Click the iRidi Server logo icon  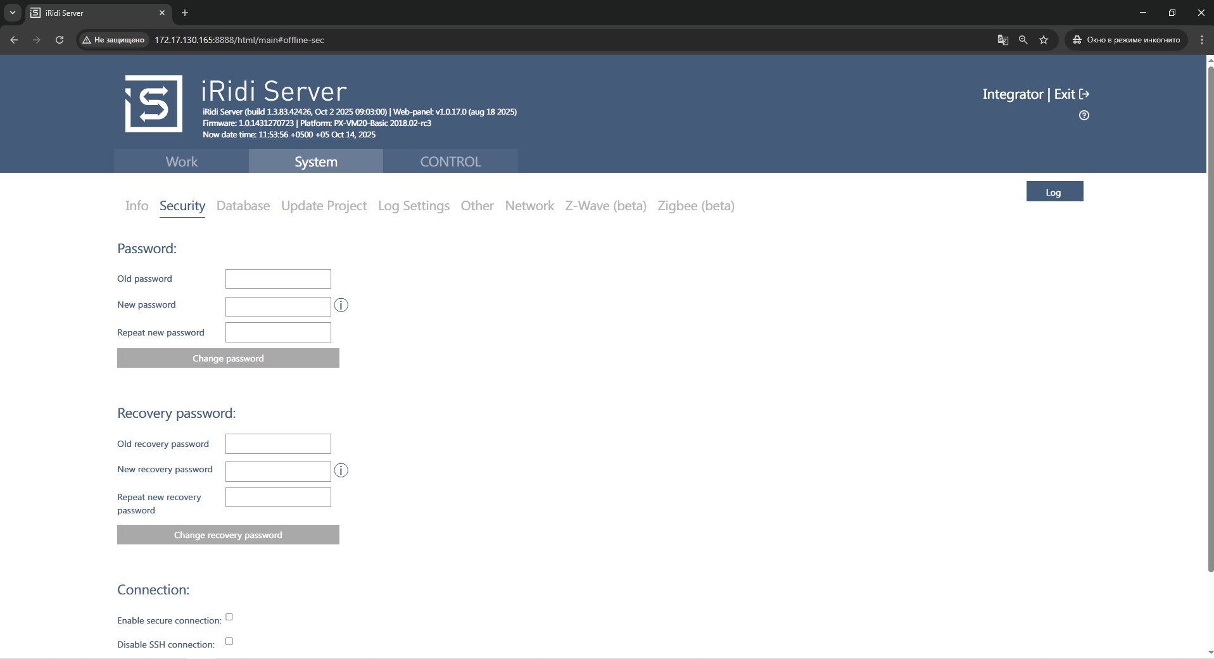pyautogui.click(x=154, y=104)
